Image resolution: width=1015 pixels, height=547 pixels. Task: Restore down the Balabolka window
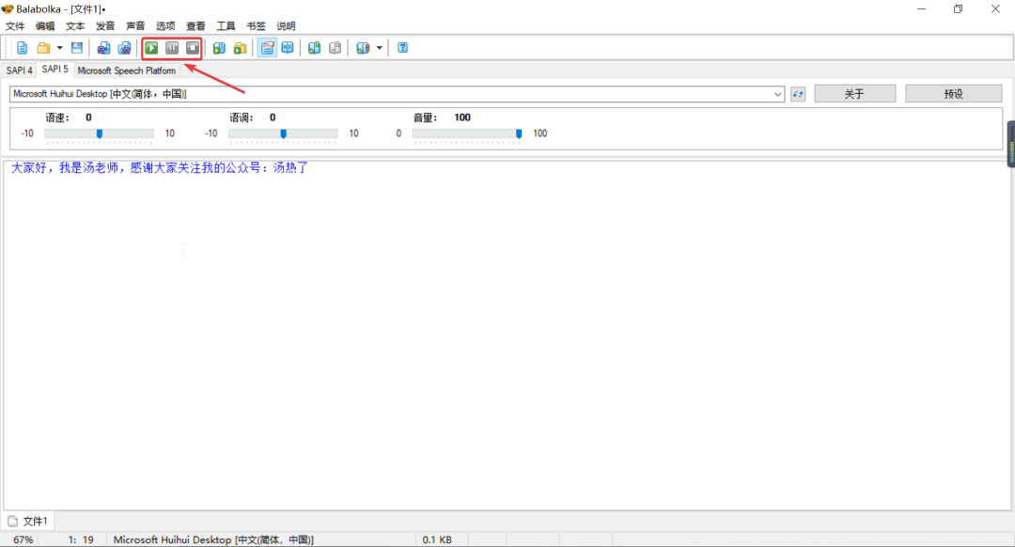tap(958, 9)
